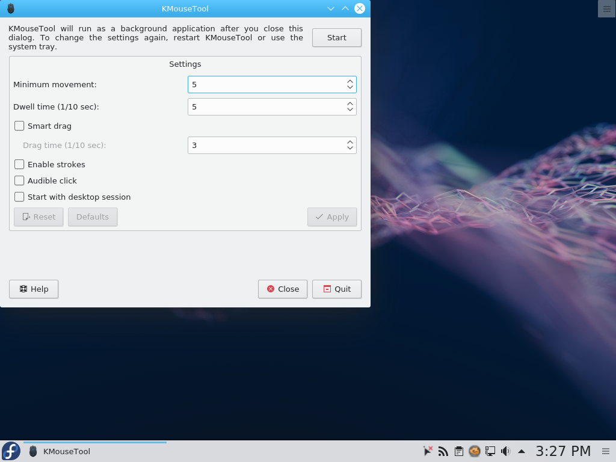The image size is (616, 462).
Task: Click the Minimum movement input field
Action: (x=272, y=84)
